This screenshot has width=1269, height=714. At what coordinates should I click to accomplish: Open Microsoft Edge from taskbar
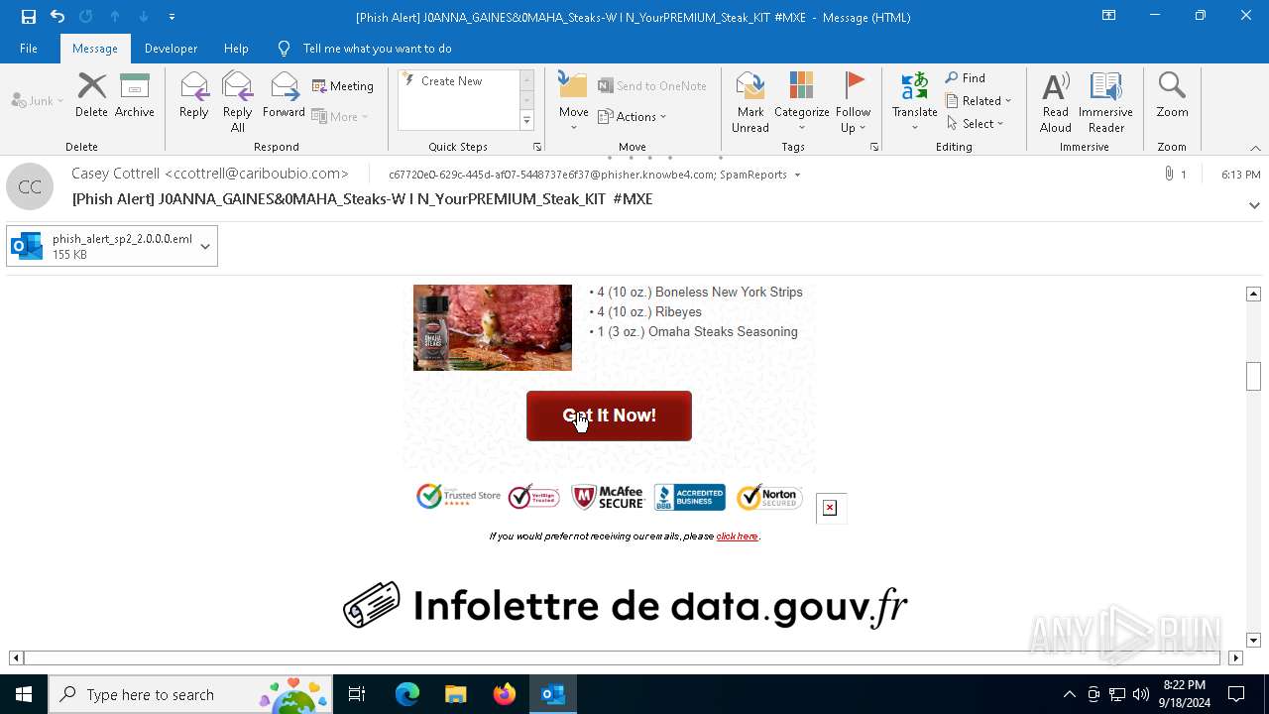point(407,694)
